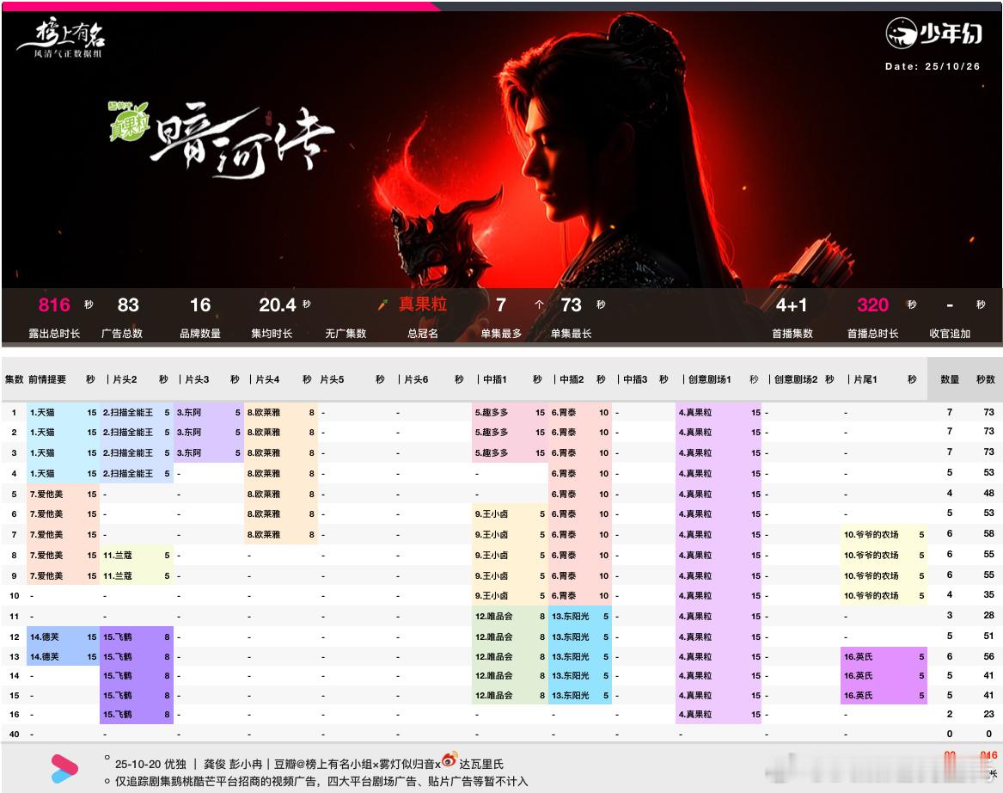Click the 前情提要 column header
Image resolution: width=1003 pixels, height=793 pixels.
point(47,379)
